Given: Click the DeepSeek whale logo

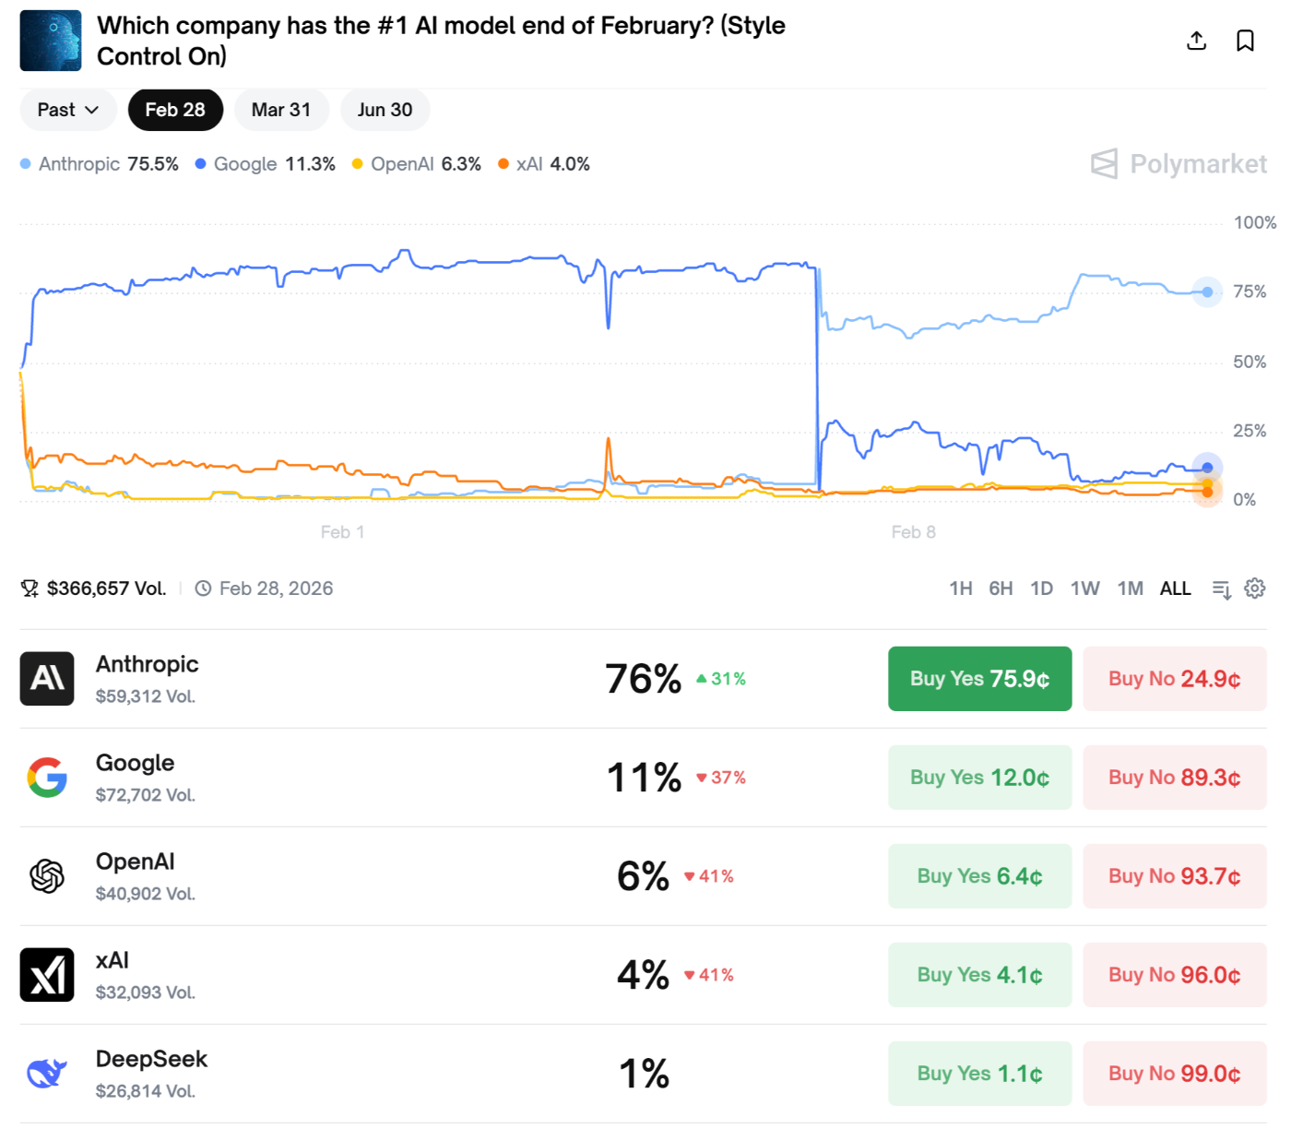Looking at the screenshot, I should [47, 1073].
